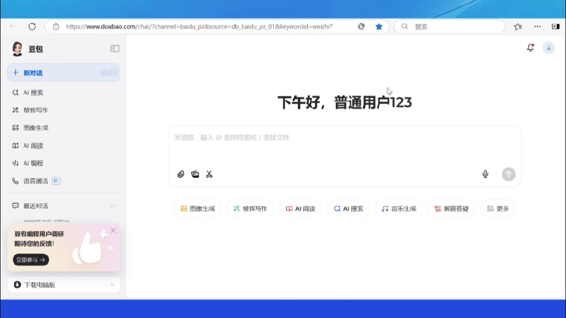Open AI 阅读 in sidebar
Image resolution: width=566 pixels, height=318 pixels.
point(63,146)
